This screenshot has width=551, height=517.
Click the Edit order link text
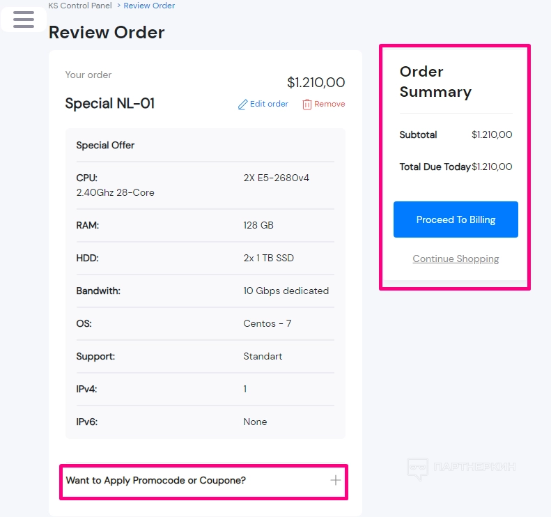(269, 104)
